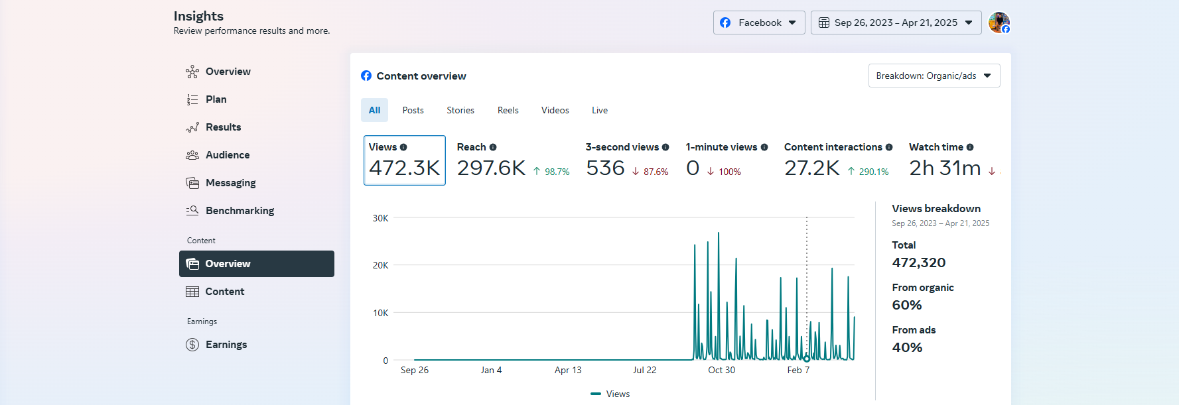
Task: Click the chart data point marker
Action: 807,359
